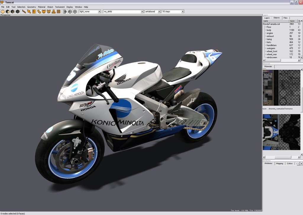Click the top material texture thumbnail

[281, 88]
